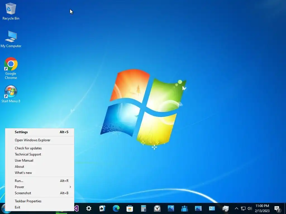The image size is (286, 214).
Task: Select the Google Chrome desktop shortcut
Action: pos(11,68)
